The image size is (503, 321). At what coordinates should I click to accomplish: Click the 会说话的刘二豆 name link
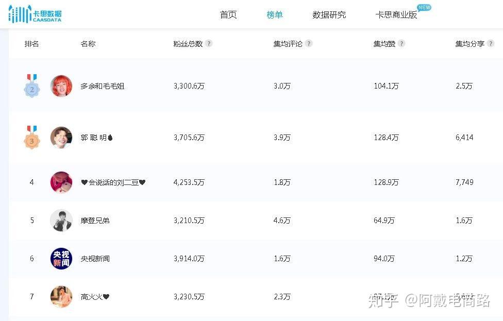(113, 182)
